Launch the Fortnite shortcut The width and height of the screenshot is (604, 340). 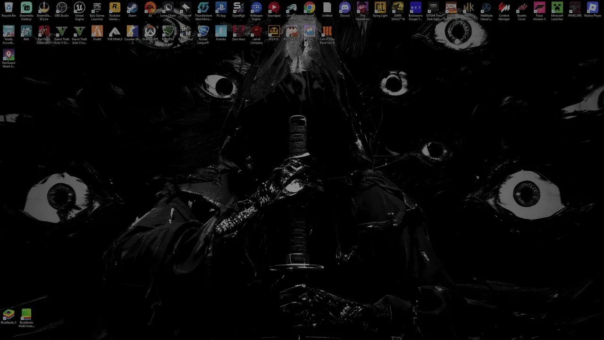[221, 34]
